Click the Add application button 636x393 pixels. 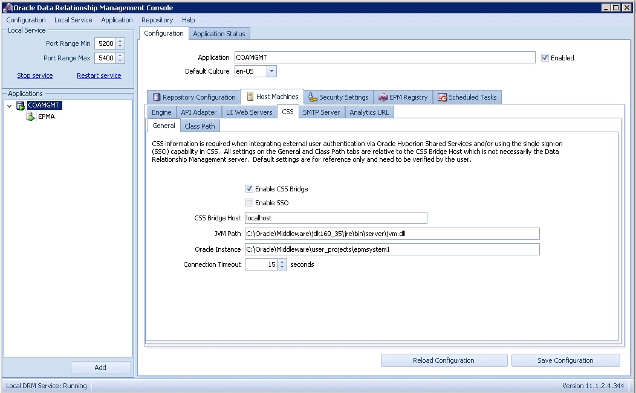(x=100, y=368)
